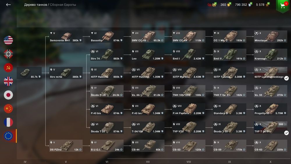Click checkmark on TVP T 50/51
291x164 pixels.
click(286, 133)
